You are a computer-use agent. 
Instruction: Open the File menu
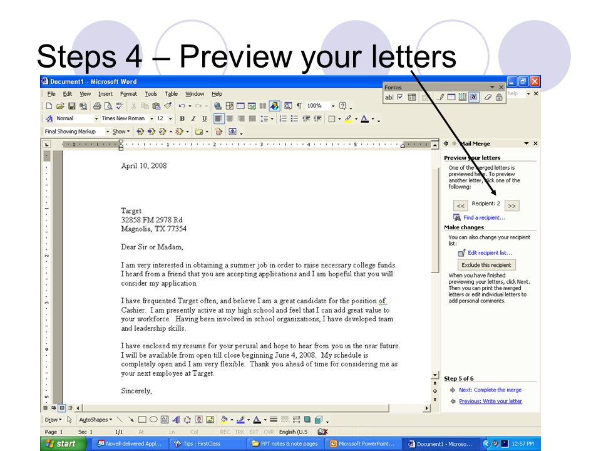(51, 94)
